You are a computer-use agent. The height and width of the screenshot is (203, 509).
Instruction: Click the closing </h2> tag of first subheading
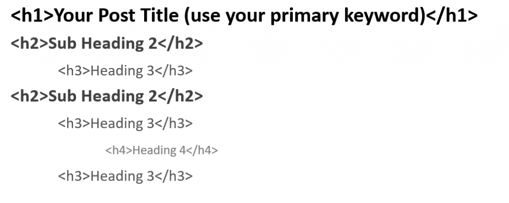(x=180, y=44)
